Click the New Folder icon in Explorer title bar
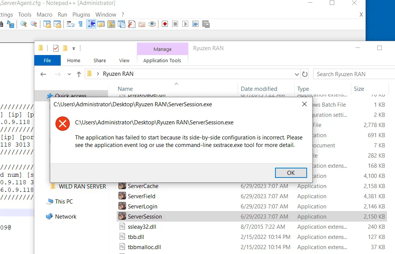395x254 pixels. [x=65, y=48]
